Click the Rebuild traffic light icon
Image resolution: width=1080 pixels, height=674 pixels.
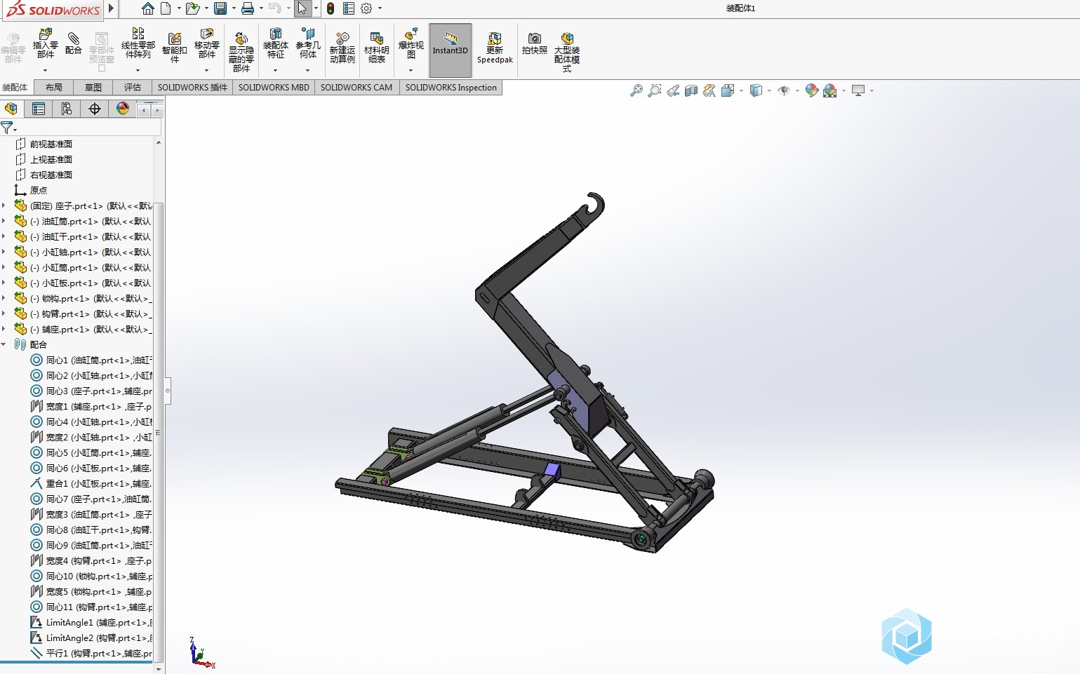pos(331,8)
